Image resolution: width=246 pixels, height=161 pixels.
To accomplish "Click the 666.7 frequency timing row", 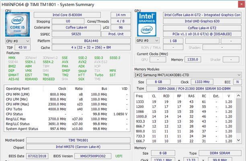I will pyautogui.click(x=185, y=141).
